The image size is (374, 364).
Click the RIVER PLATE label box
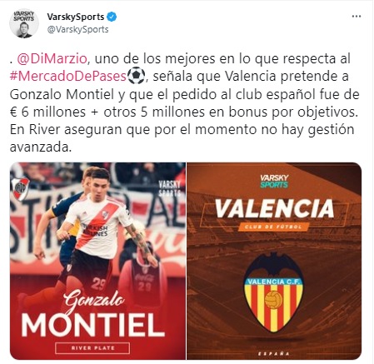[92, 348]
